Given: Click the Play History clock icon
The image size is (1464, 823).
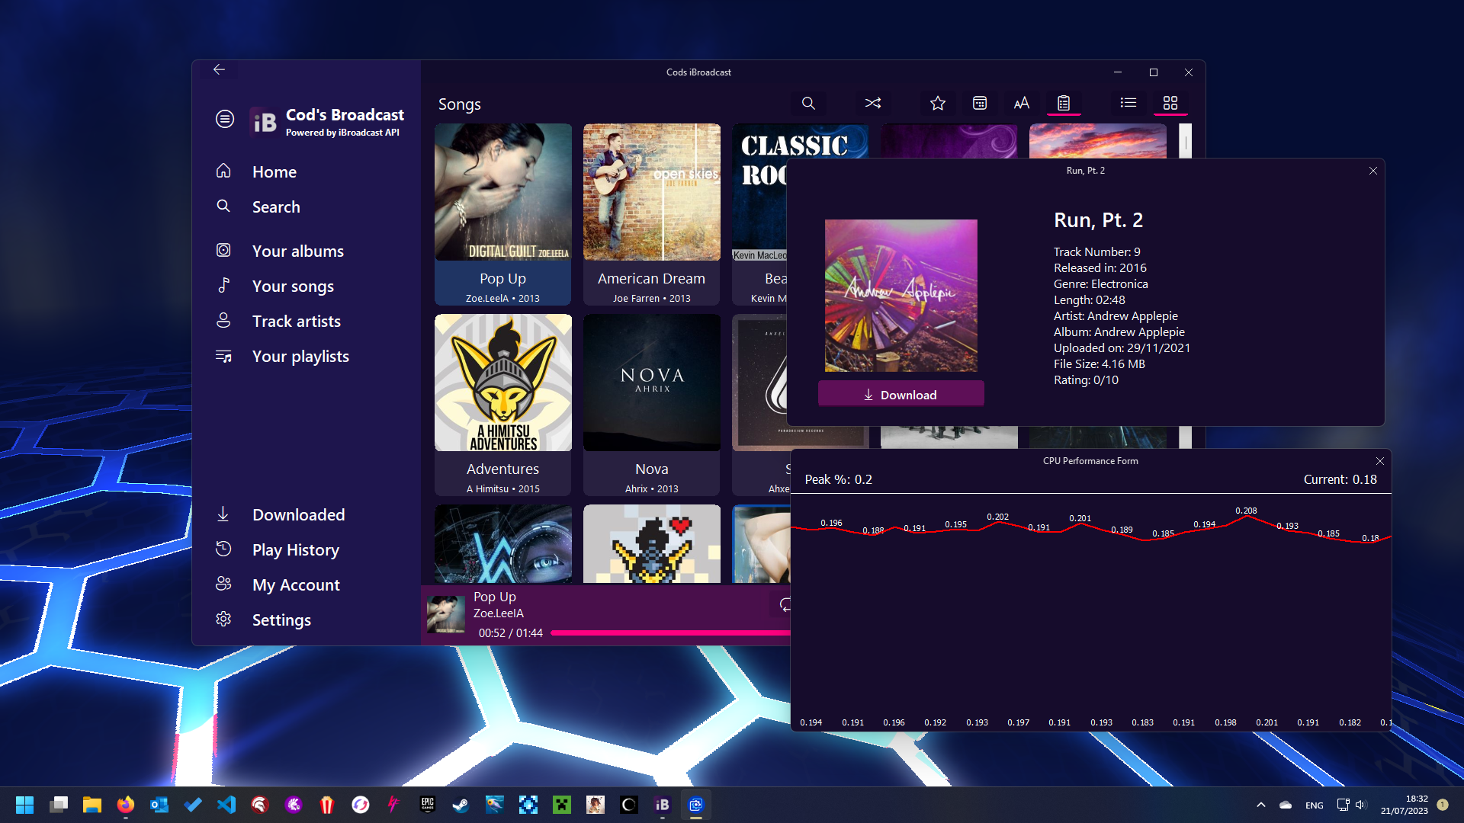Looking at the screenshot, I should click(223, 549).
